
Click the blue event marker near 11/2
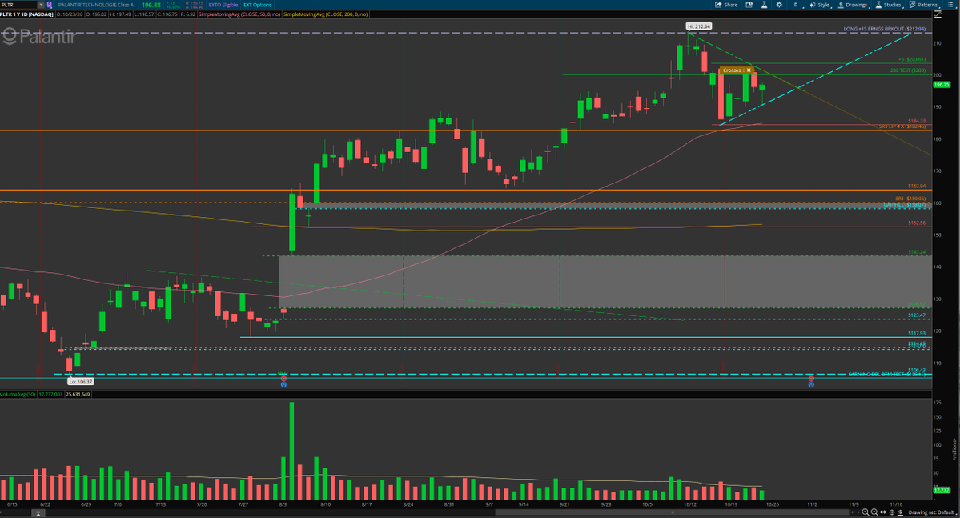tap(811, 384)
